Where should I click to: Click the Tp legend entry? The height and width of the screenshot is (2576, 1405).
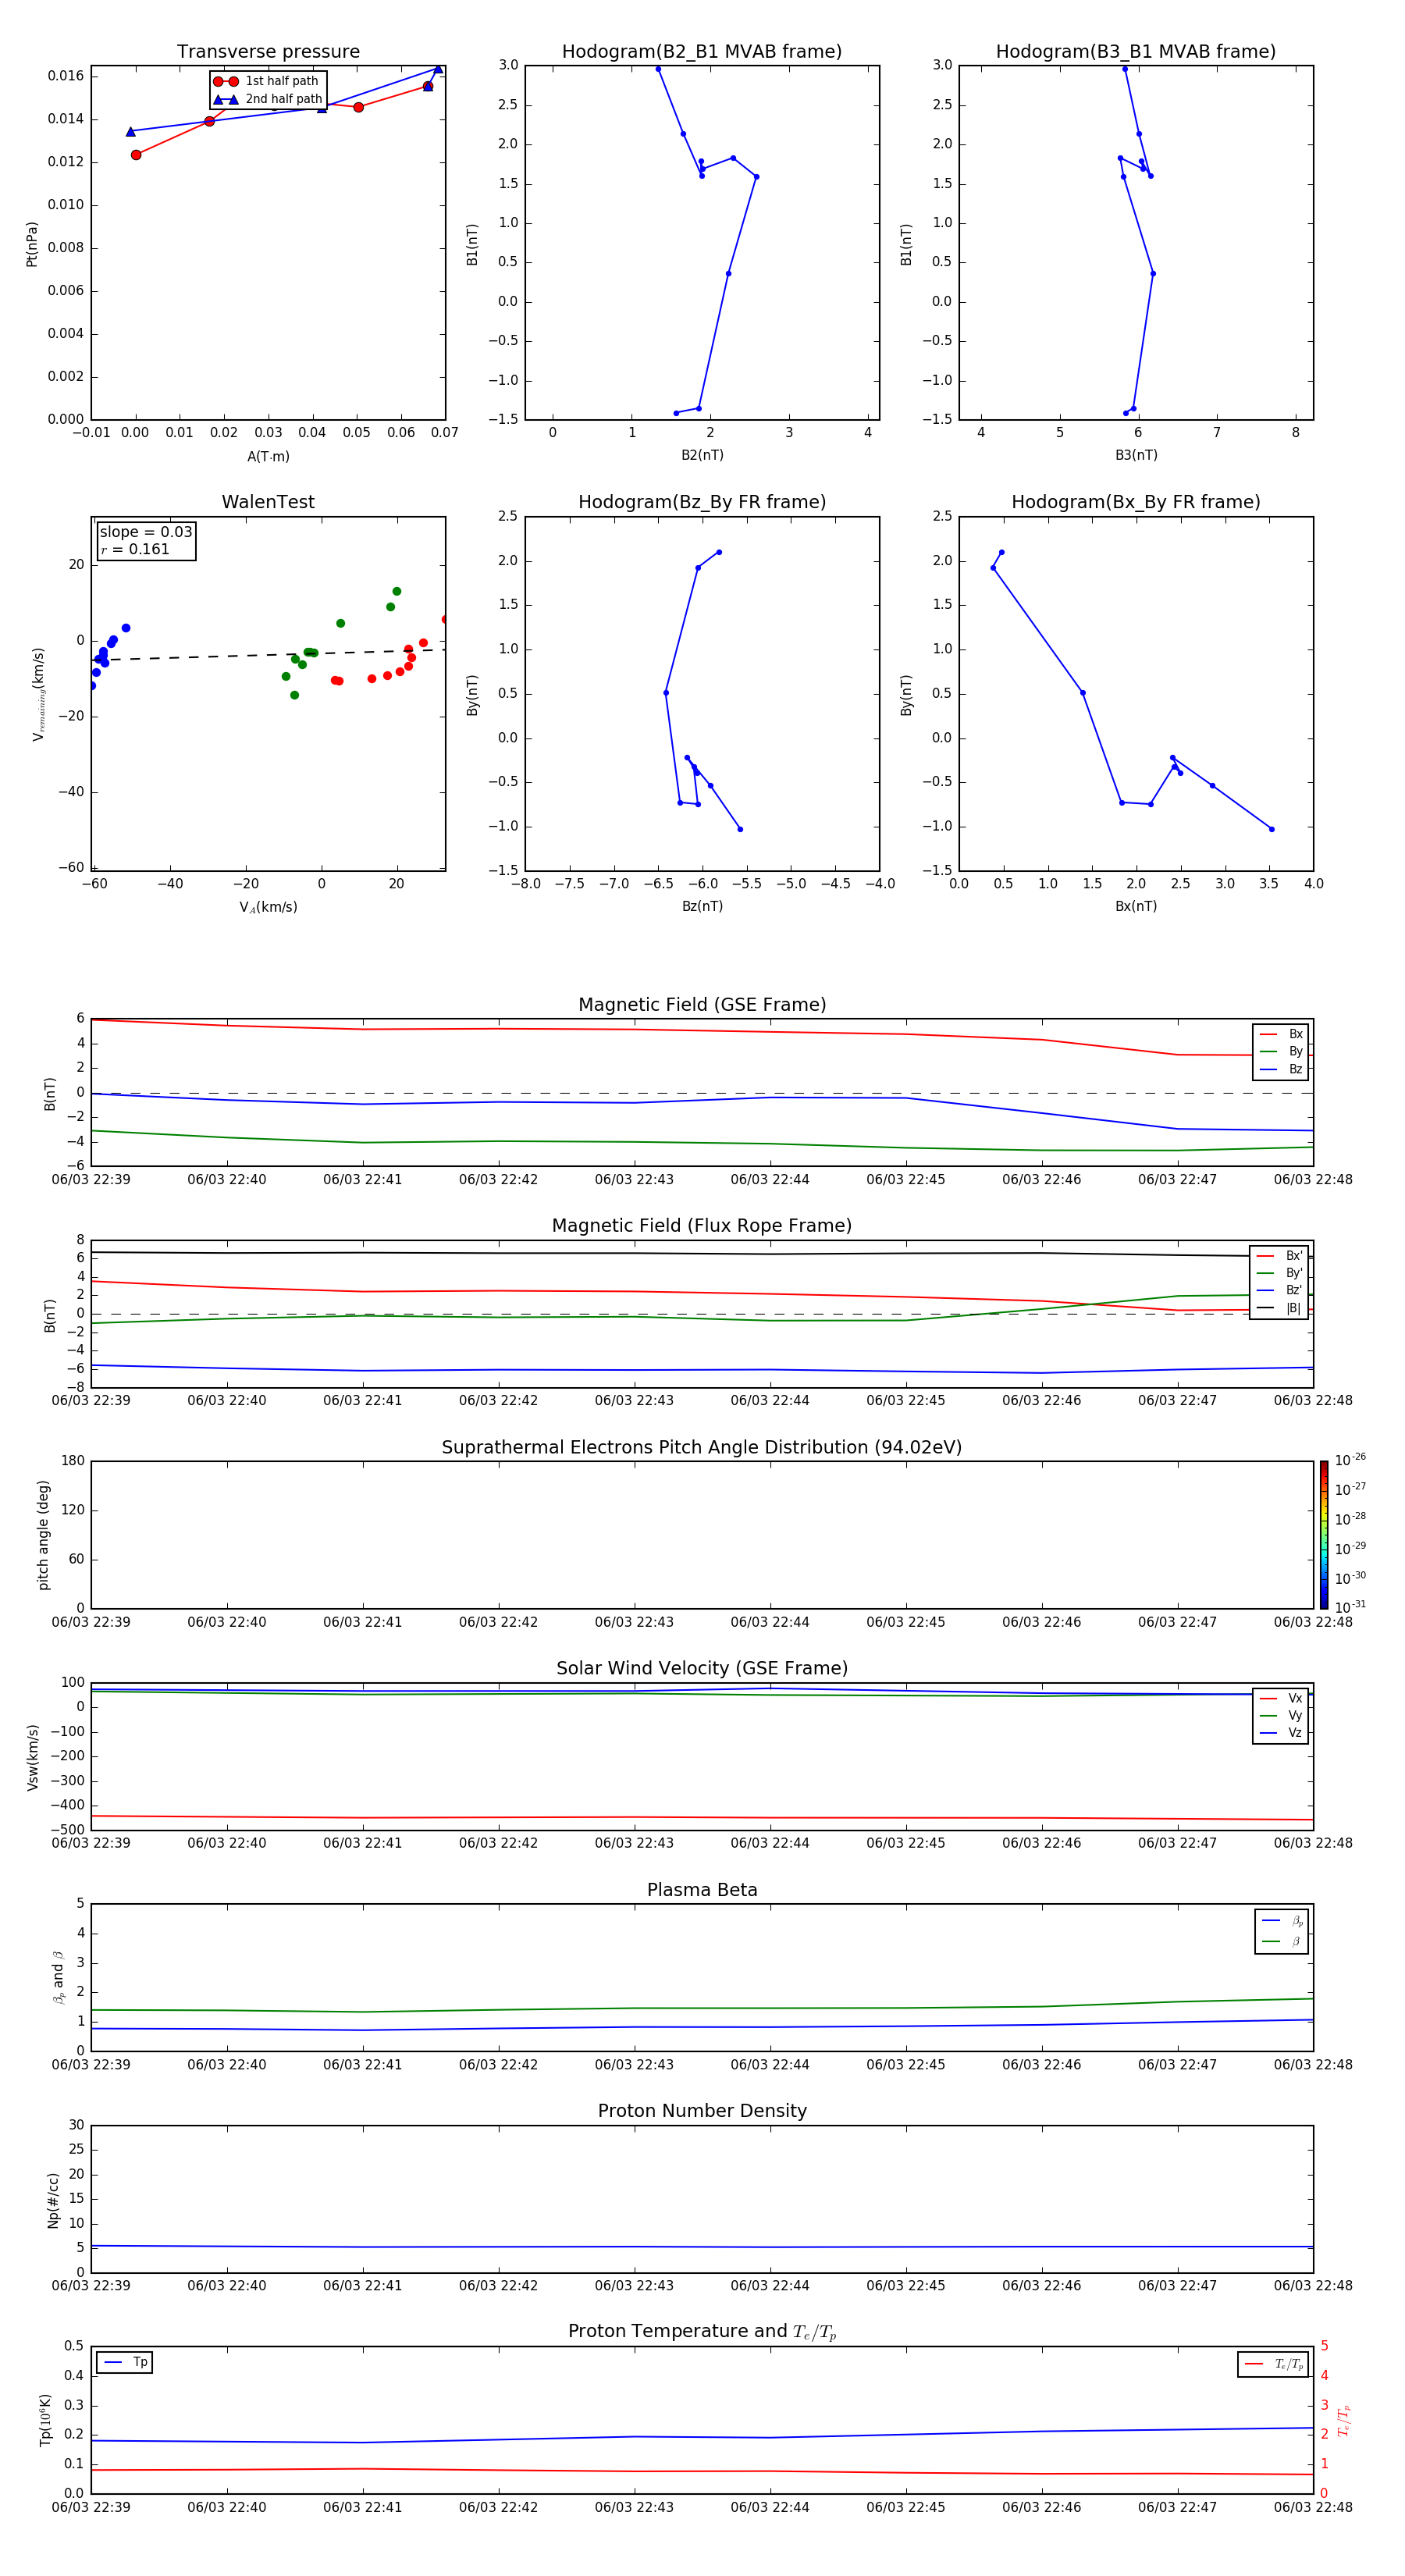click(125, 2362)
